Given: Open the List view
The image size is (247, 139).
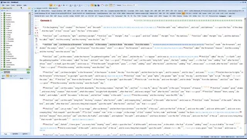Looking at the screenshot, I should (x=230, y=16).
